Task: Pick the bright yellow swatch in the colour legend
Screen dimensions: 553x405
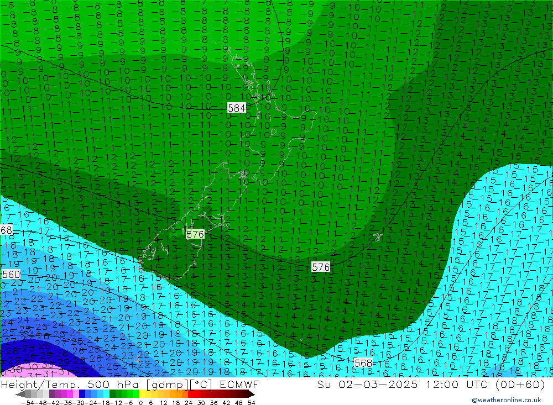Action: point(142,394)
